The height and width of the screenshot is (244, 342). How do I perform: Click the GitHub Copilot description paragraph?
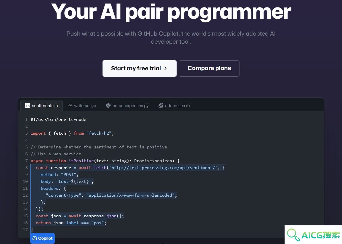(x=171, y=38)
